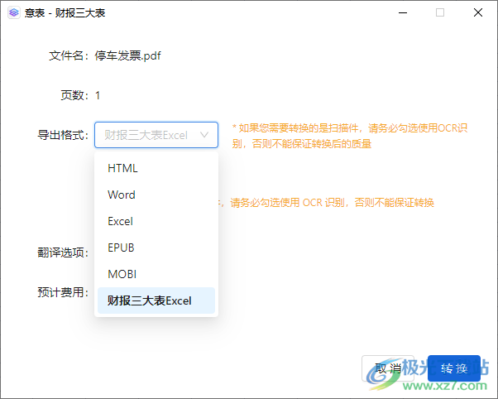The height and width of the screenshot is (399, 498).
Task: Close the 意表 window
Action: point(478,12)
